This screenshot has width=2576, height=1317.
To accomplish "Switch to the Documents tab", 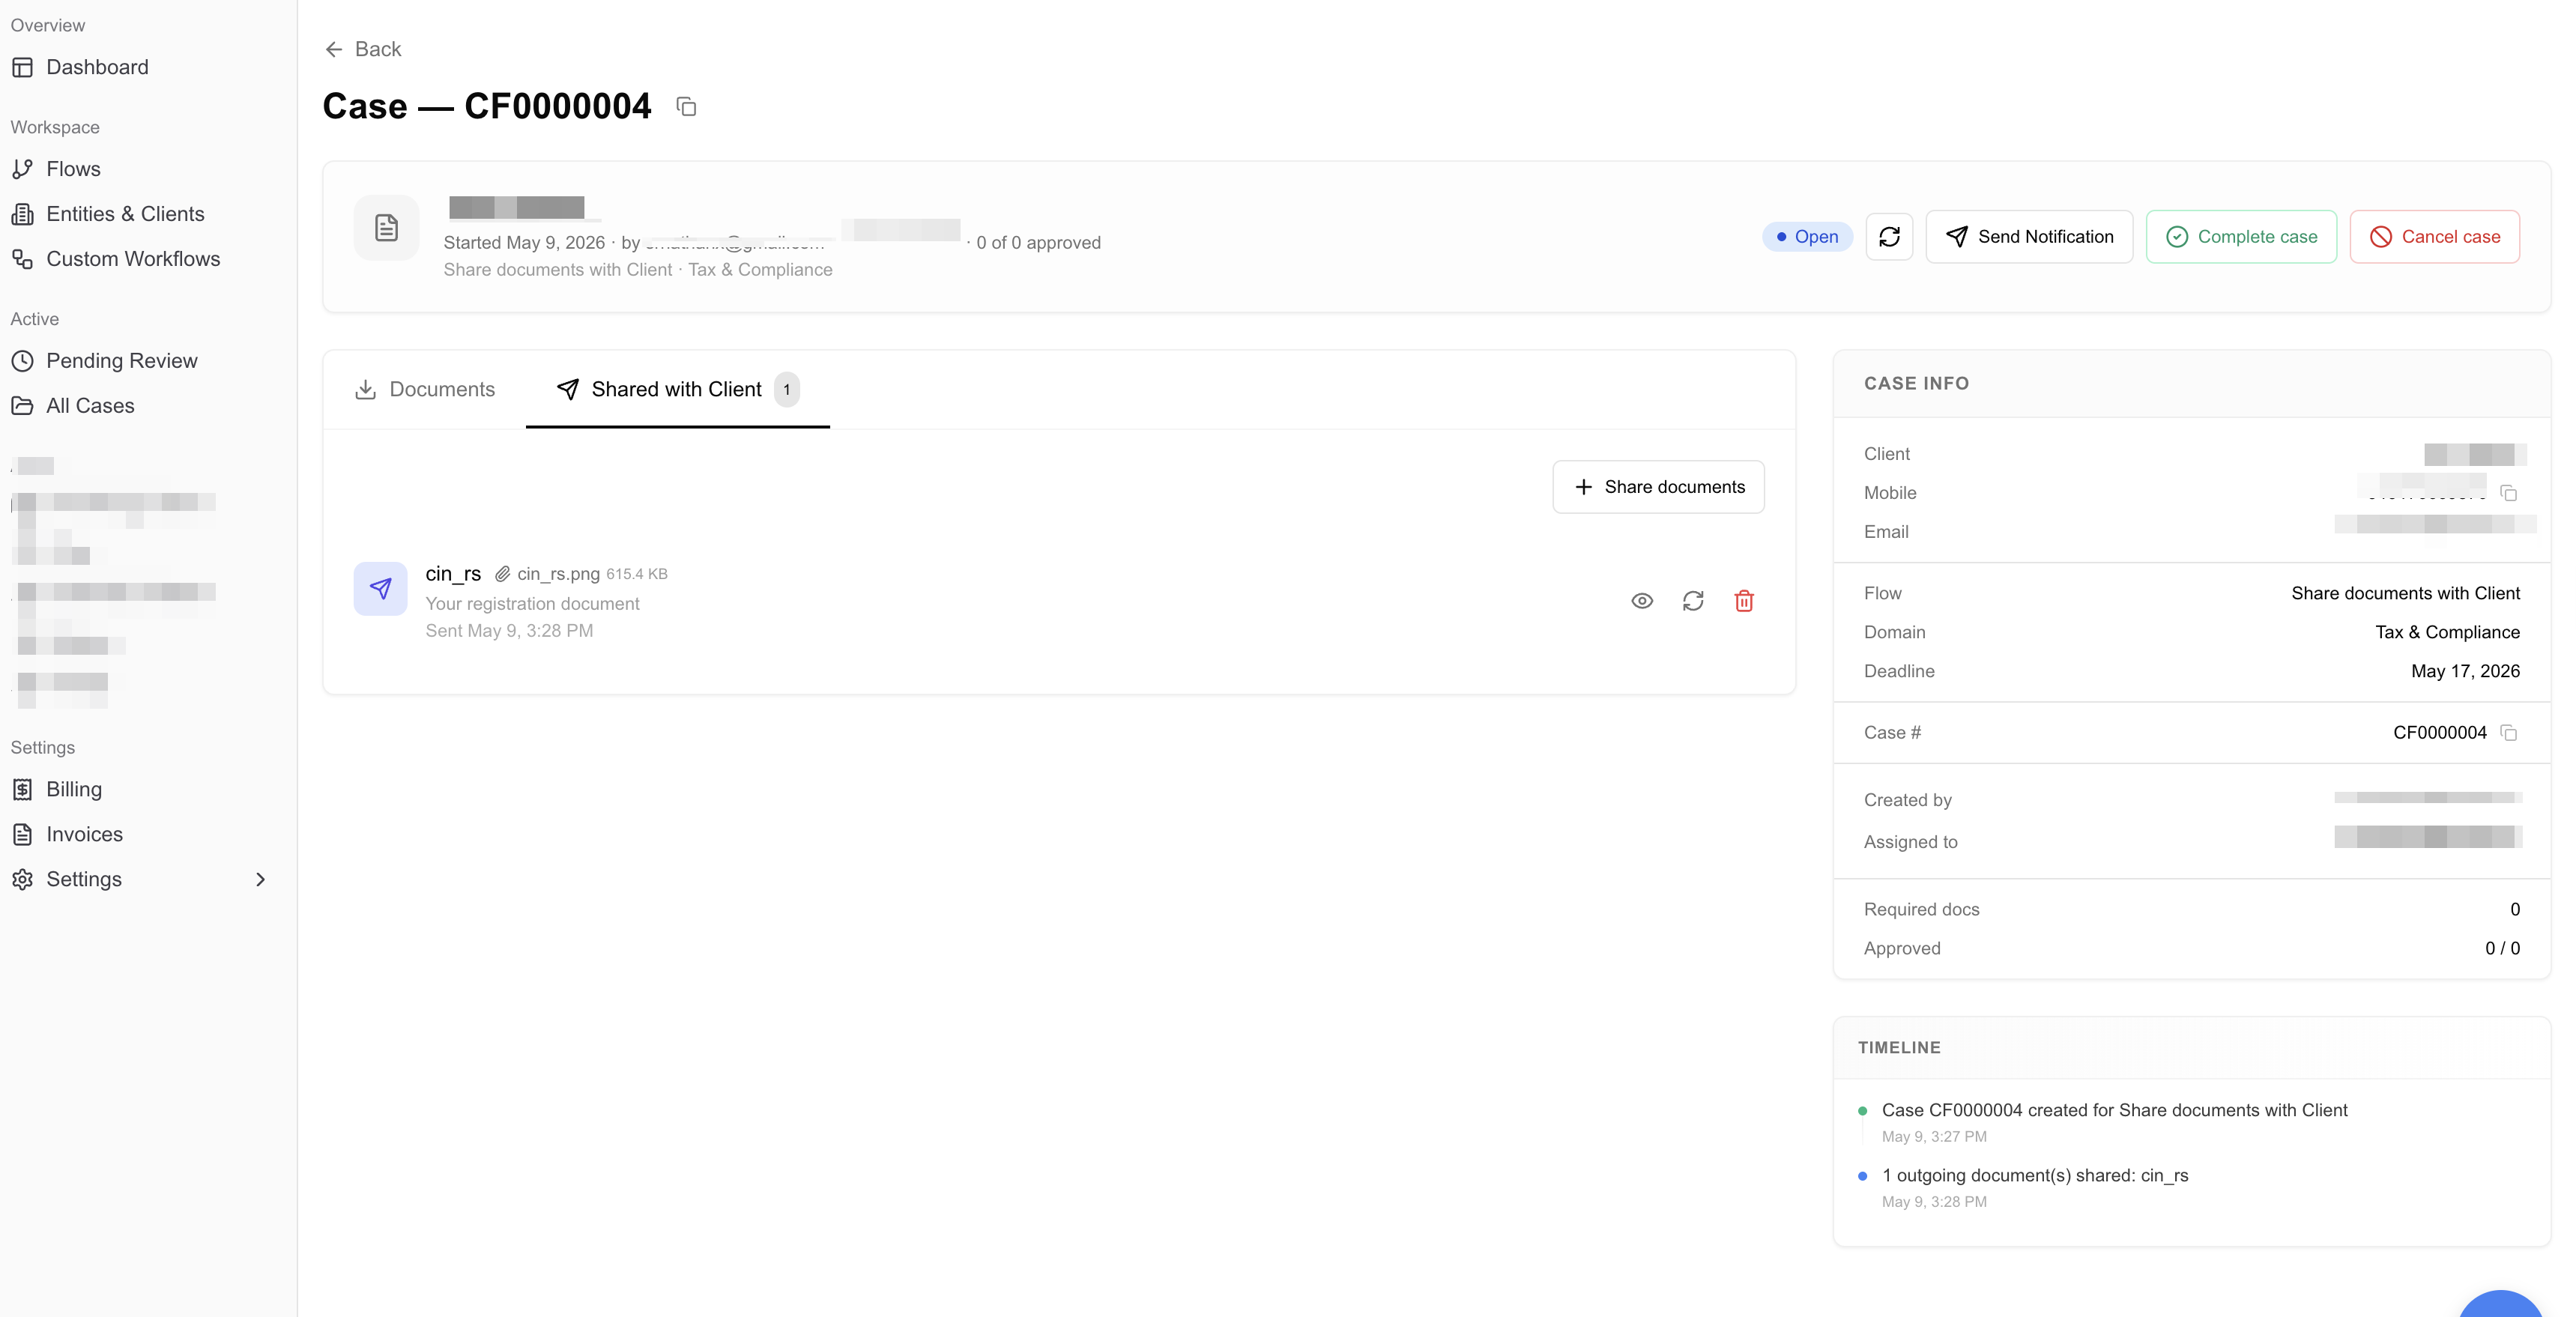I will [x=425, y=390].
